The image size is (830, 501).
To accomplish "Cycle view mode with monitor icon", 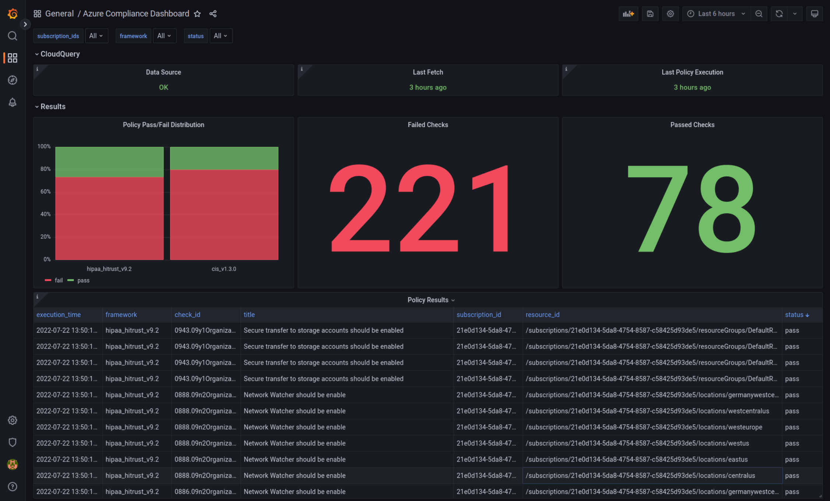I will click(x=815, y=14).
